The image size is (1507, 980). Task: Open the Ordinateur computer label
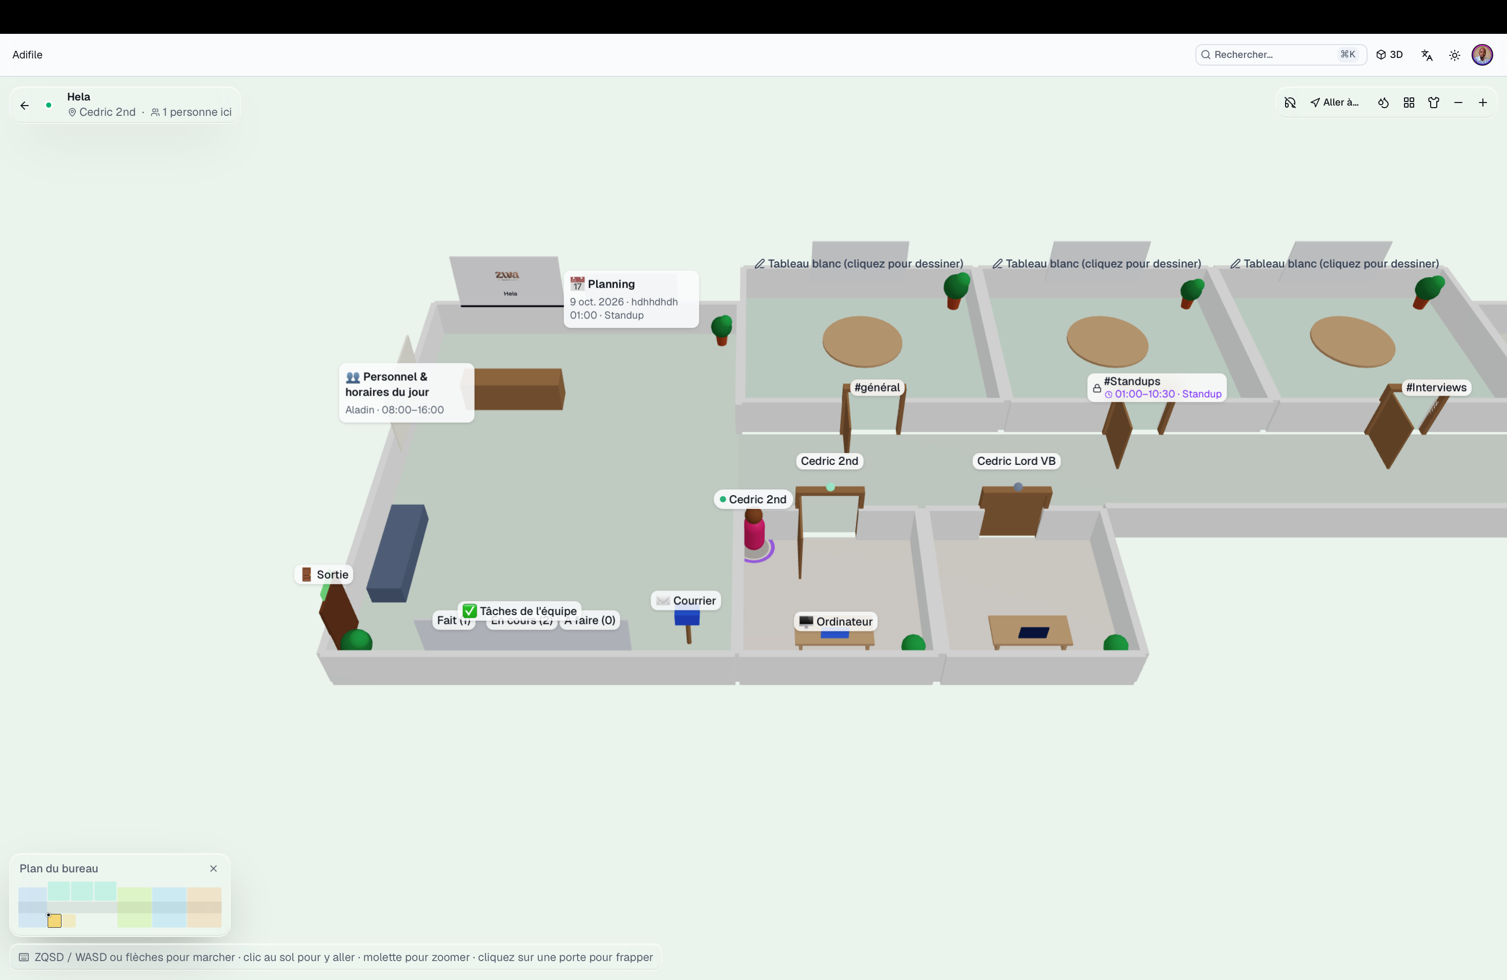[x=836, y=622]
